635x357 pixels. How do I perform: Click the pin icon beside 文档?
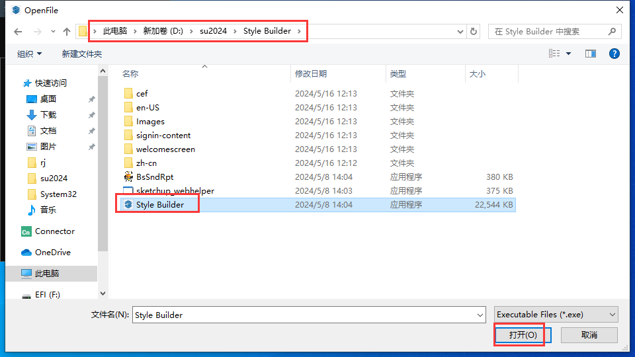pos(91,131)
